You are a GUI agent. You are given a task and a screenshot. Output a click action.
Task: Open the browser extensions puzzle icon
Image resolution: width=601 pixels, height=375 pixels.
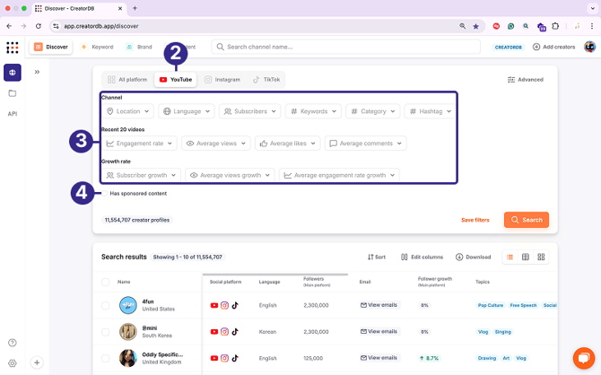coord(555,26)
